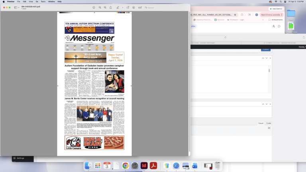Click the Form Filling toolbar icon
Image resolution: width=306 pixels, height=172 pixels.
click(x=140, y=8)
